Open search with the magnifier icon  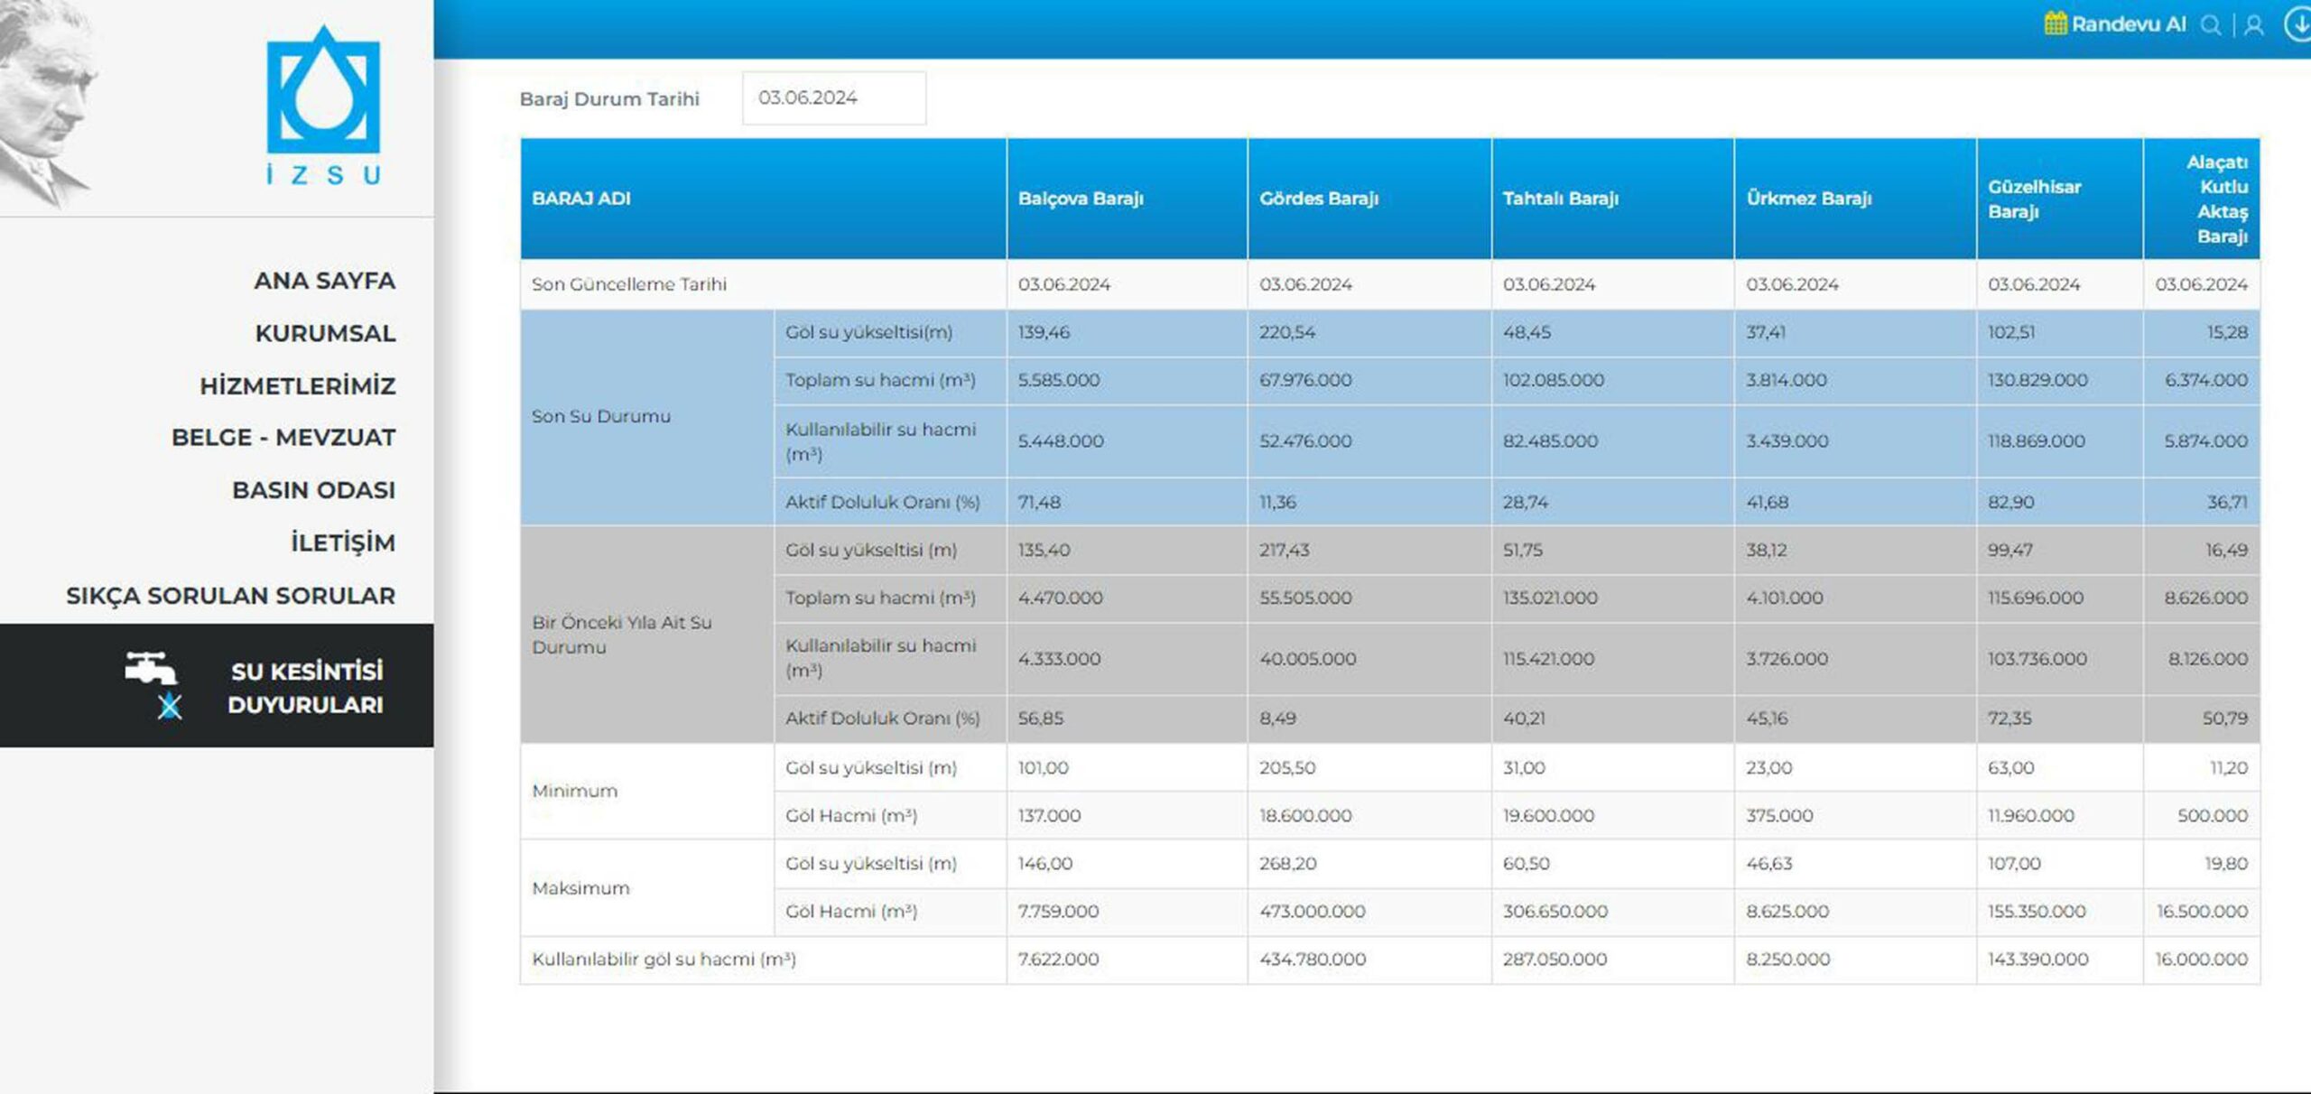click(2210, 25)
